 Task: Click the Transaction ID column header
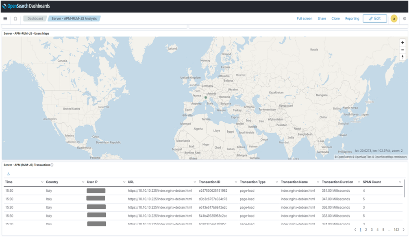(x=209, y=182)
